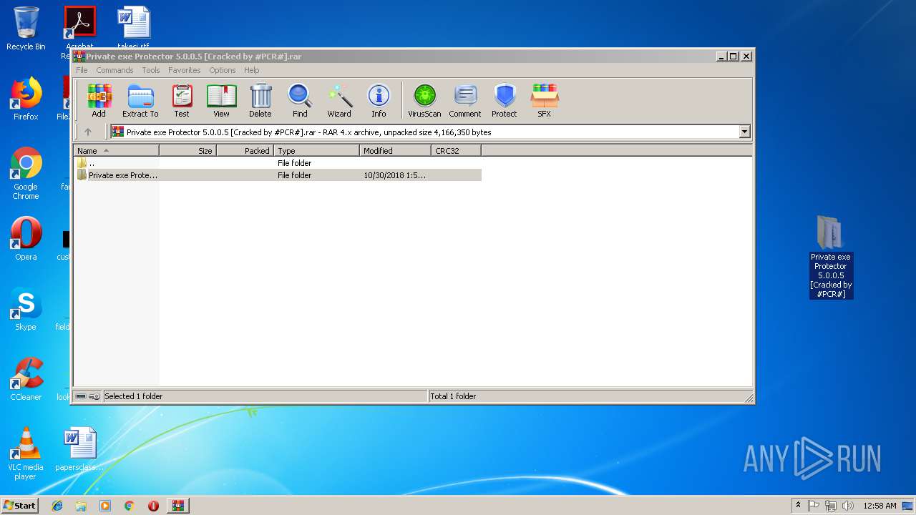Sort by Packed column header
The image size is (916, 515).
pos(245,151)
